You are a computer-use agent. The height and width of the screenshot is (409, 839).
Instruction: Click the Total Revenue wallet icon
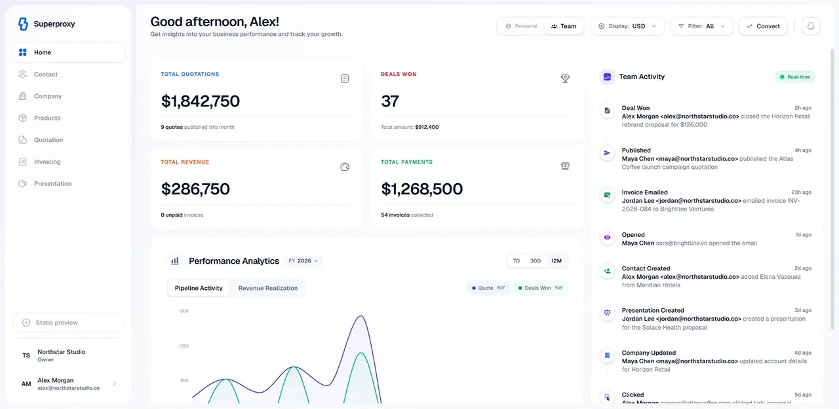[345, 167]
